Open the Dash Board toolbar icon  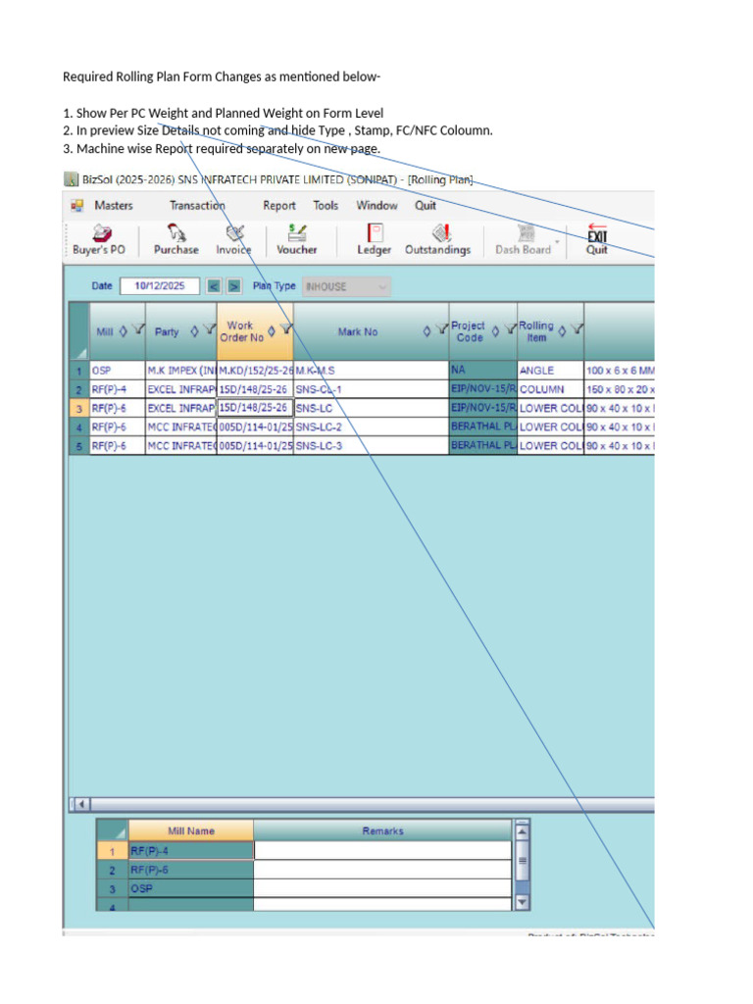(524, 239)
